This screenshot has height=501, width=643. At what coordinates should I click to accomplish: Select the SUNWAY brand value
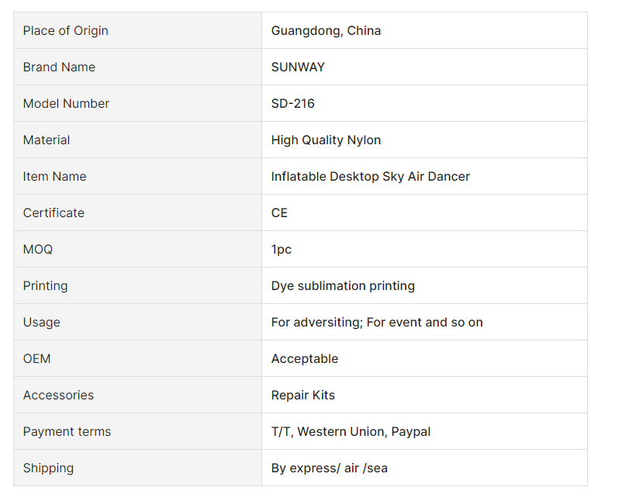pyautogui.click(x=298, y=67)
